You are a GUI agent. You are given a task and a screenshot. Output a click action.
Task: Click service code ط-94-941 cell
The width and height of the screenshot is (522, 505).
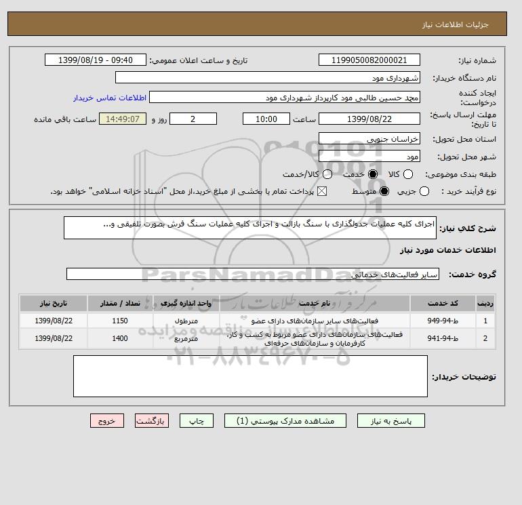(x=443, y=338)
